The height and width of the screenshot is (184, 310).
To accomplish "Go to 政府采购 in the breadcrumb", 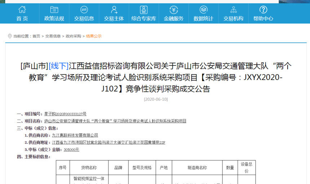I will pyautogui.click(x=73, y=36).
